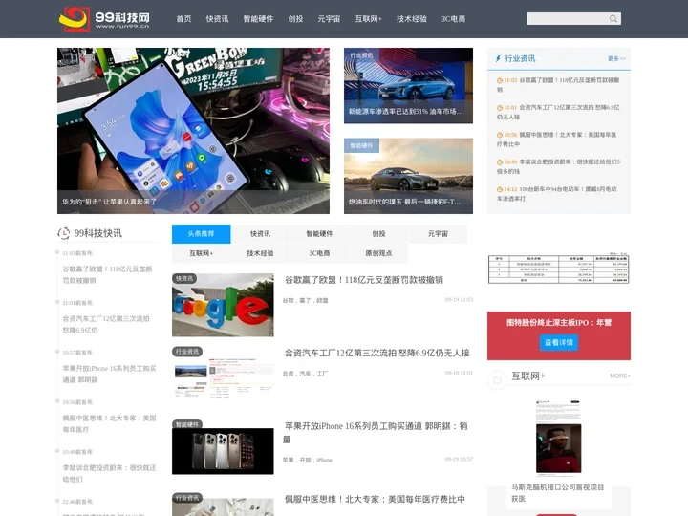Click clock icon next to 10:49 news item
This screenshot has height=516, width=688.
coord(500,161)
